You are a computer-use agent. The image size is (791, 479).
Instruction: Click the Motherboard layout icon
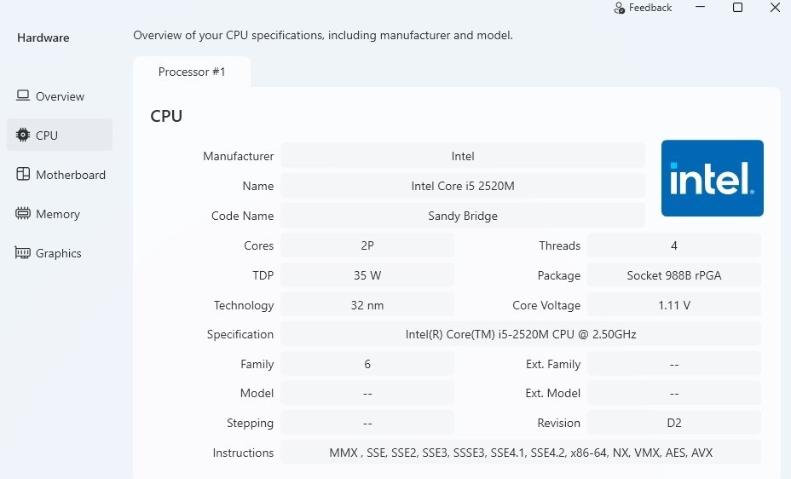tap(23, 174)
